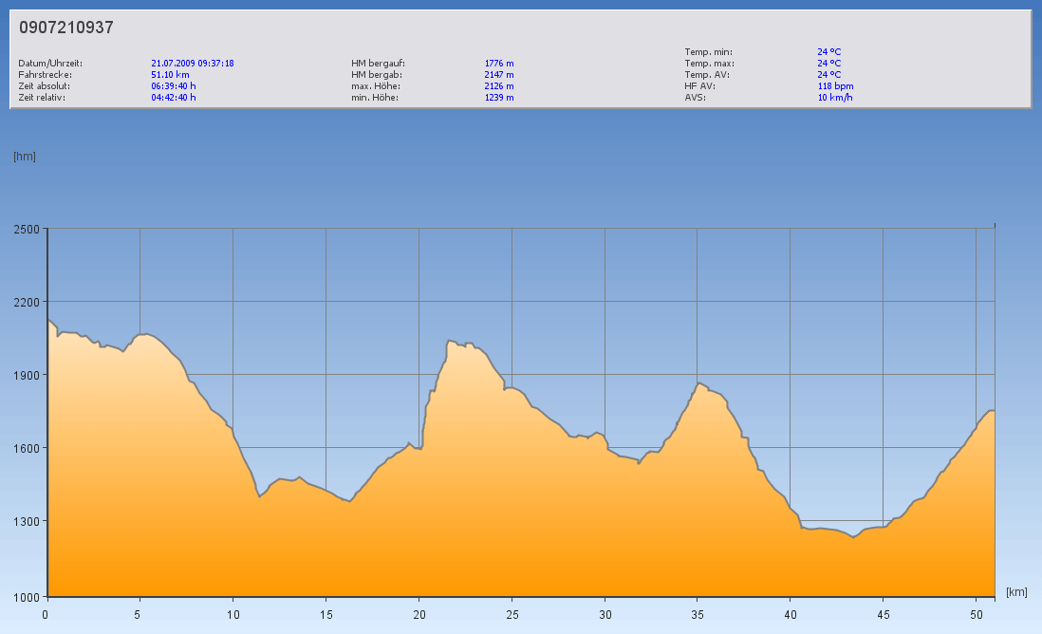The width and height of the screenshot is (1042, 634).
Task: Click the profile's lowest valley near kilometer 43
Action: [x=853, y=537]
